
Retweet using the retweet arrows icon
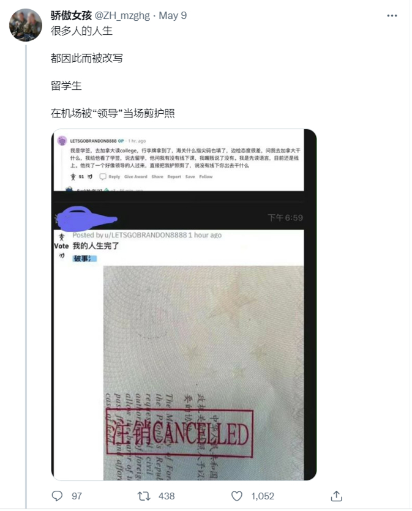pyautogui.click(x=144, y=496)
